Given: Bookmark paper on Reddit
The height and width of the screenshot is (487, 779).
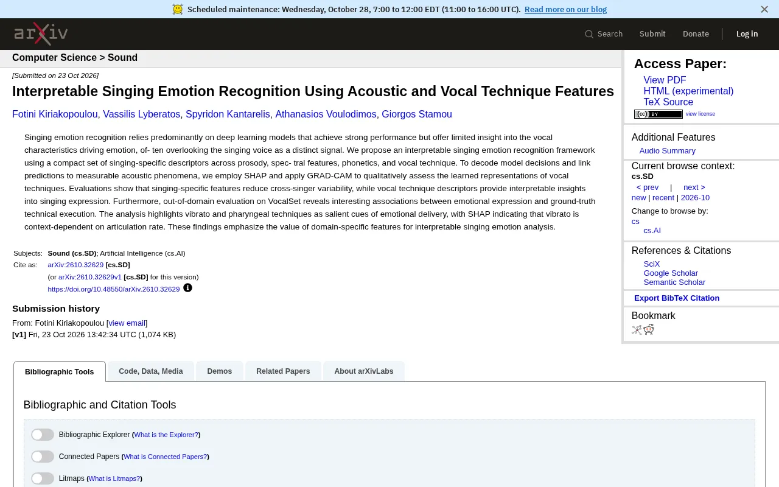Looking at the screenshot, I should 649,329.
